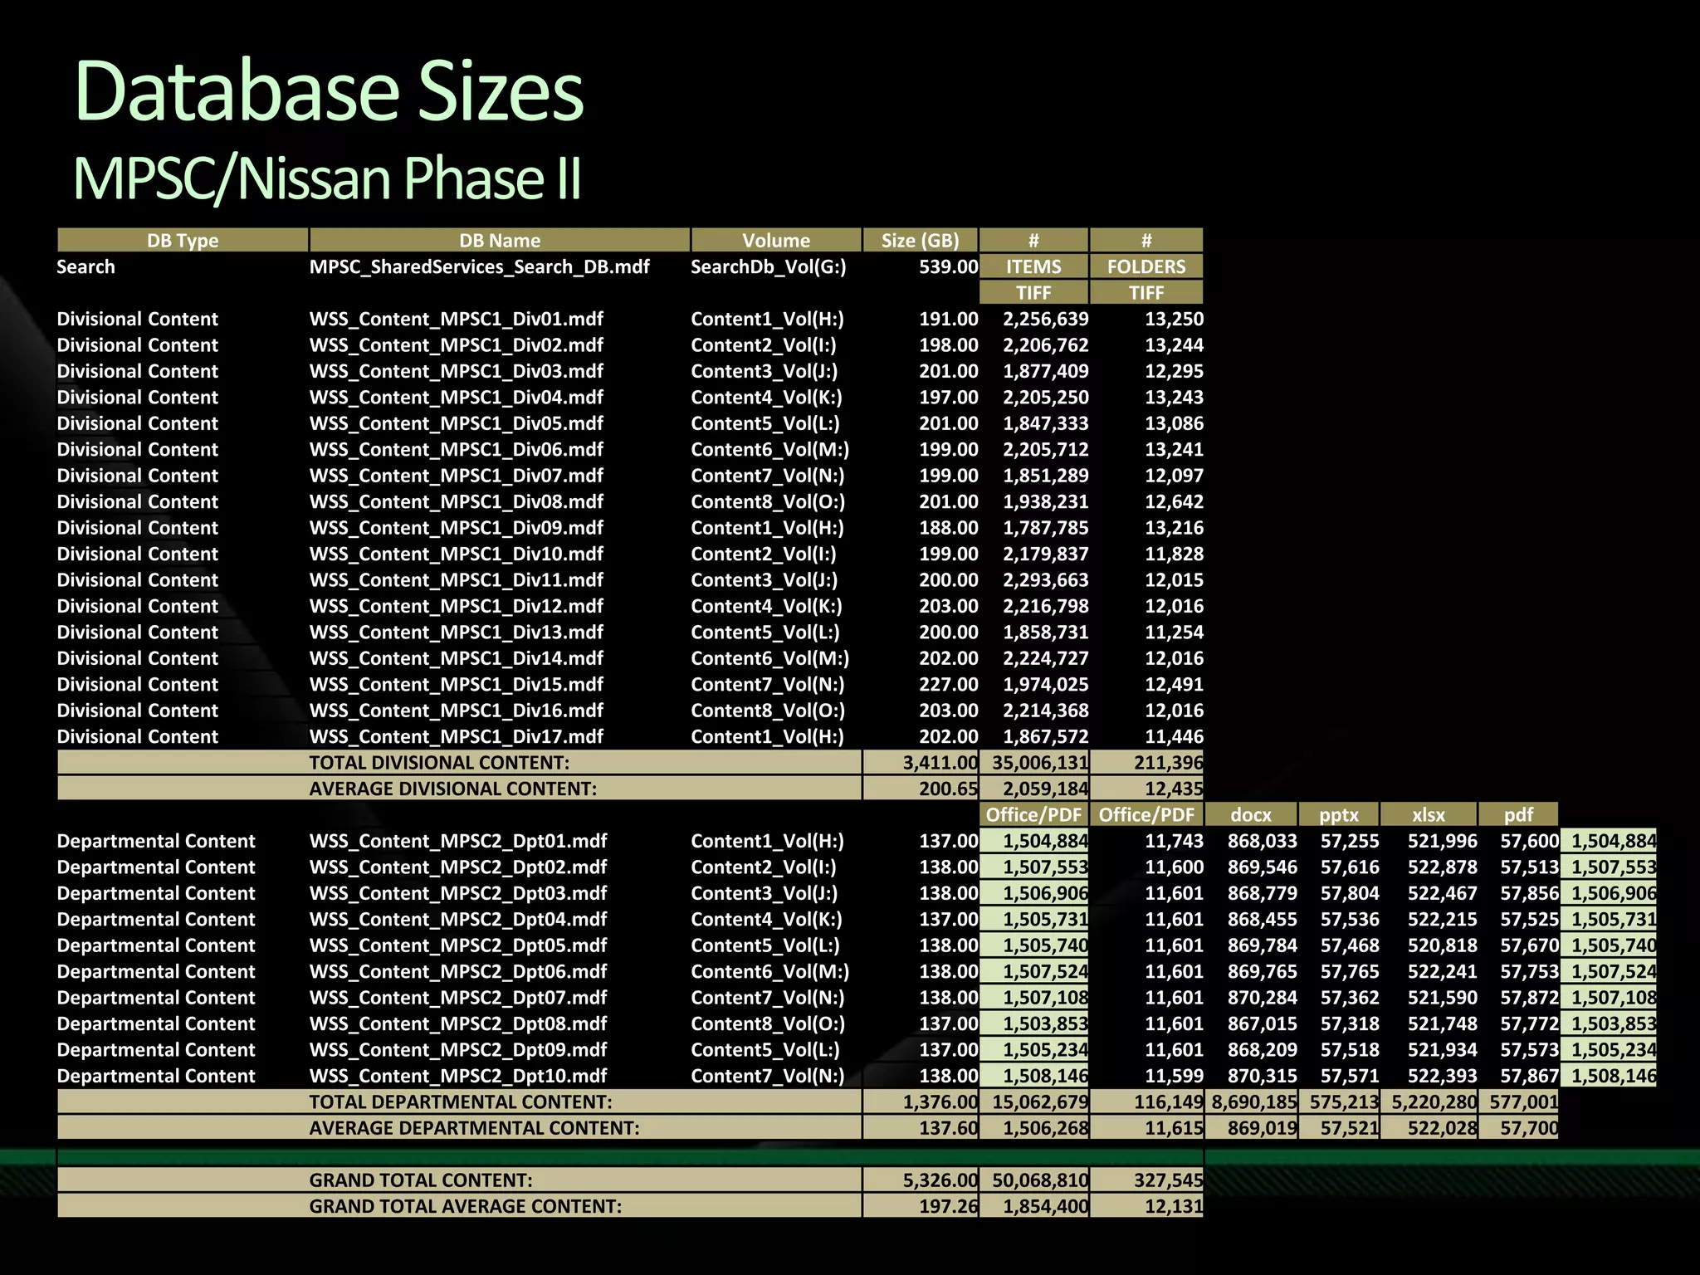Click 'WSS_Content_MPSC1_Div05.mdf' name cell
The width and height of the screenshot is (1700, 1275).
point(457,423)
